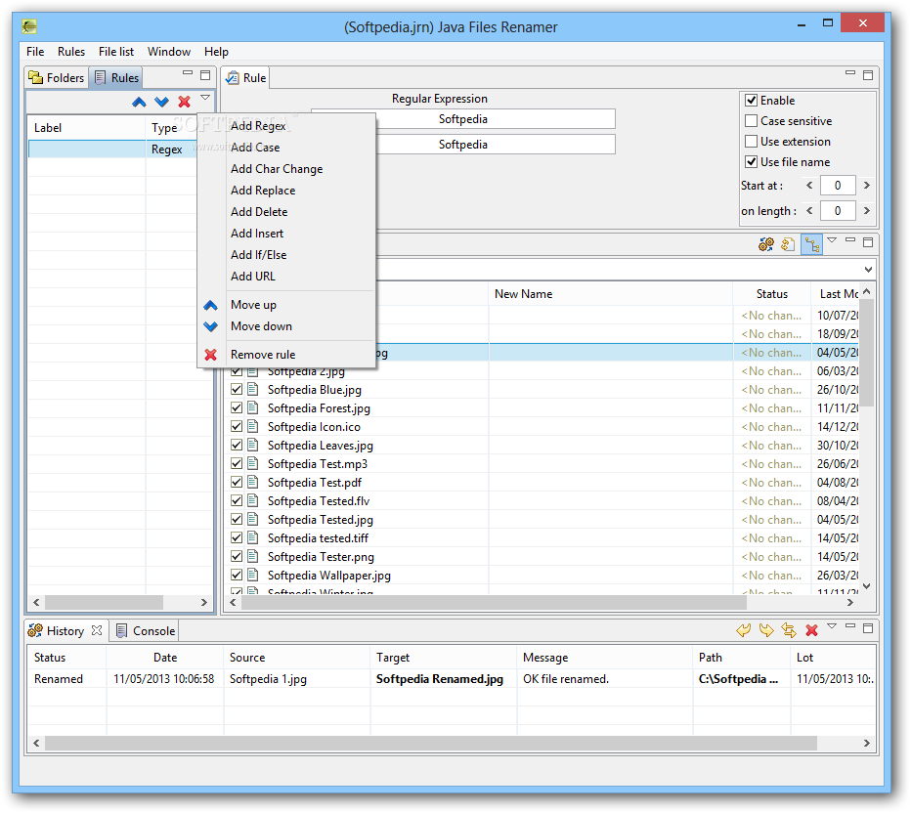The height and width of the screenshot is (813, 911).
Task: Click the file list vertical scrollbar thumb
Action: 867,353
